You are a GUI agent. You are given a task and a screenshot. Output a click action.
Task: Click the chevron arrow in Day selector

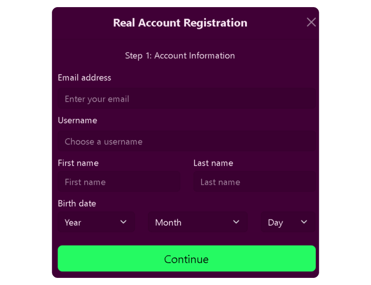304,222
